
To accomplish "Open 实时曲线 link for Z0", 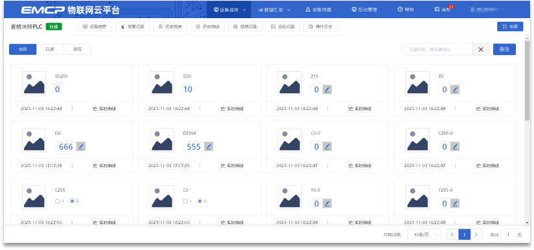I will pos(488,109).
